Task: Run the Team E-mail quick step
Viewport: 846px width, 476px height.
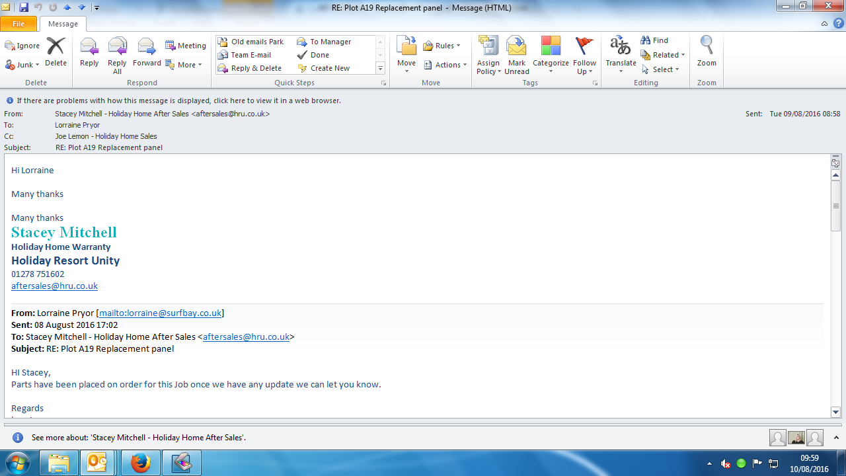Action: 245,55
